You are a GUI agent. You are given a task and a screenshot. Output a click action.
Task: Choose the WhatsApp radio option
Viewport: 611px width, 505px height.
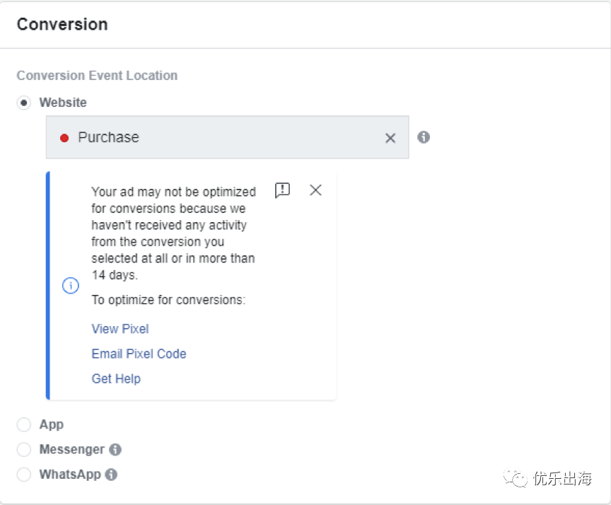[x=25, y=475]
